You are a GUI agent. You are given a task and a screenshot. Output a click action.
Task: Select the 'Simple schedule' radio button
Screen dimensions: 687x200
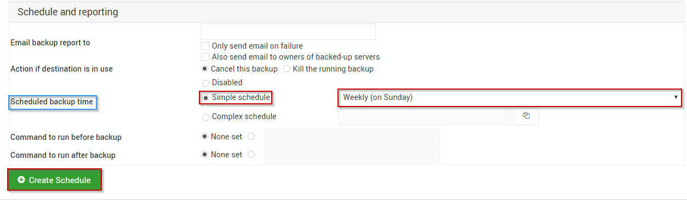(205, 97)
